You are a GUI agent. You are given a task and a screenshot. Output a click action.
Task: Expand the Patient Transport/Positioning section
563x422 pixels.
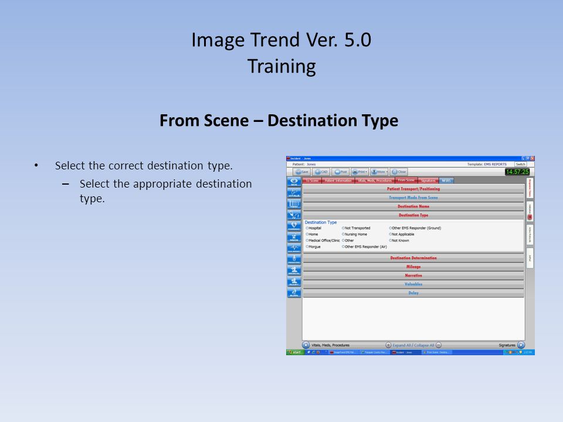tap(413, 189)
